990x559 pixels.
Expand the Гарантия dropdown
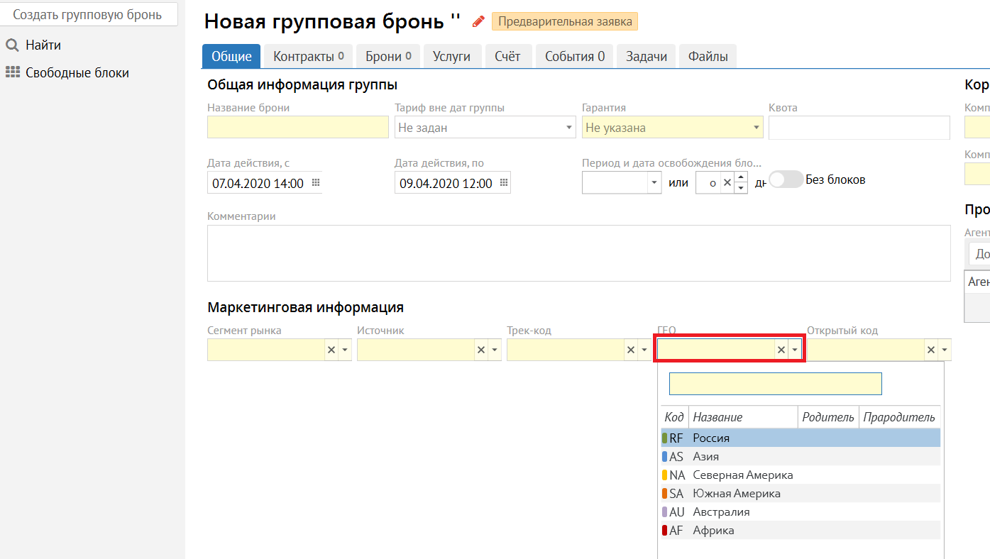point(756,128)
